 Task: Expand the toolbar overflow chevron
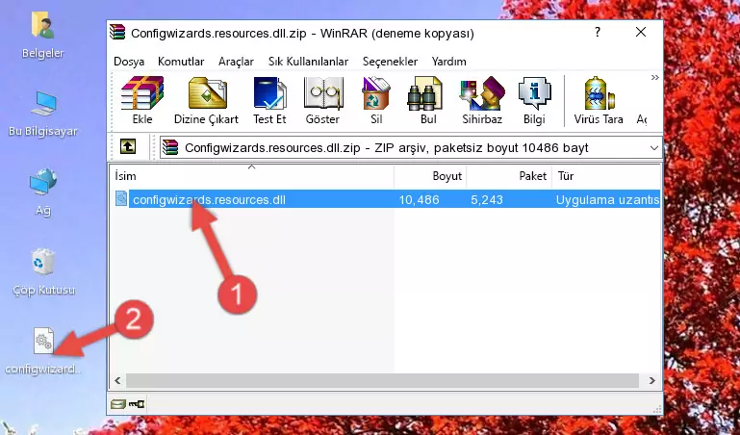click(654, 78)
